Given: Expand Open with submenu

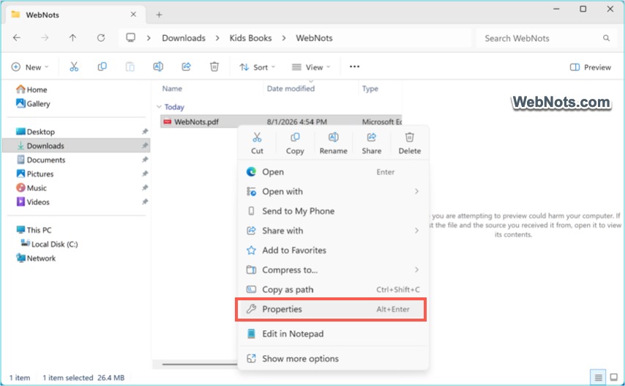Looking at the screenshot, I should [x=416, y=191].
